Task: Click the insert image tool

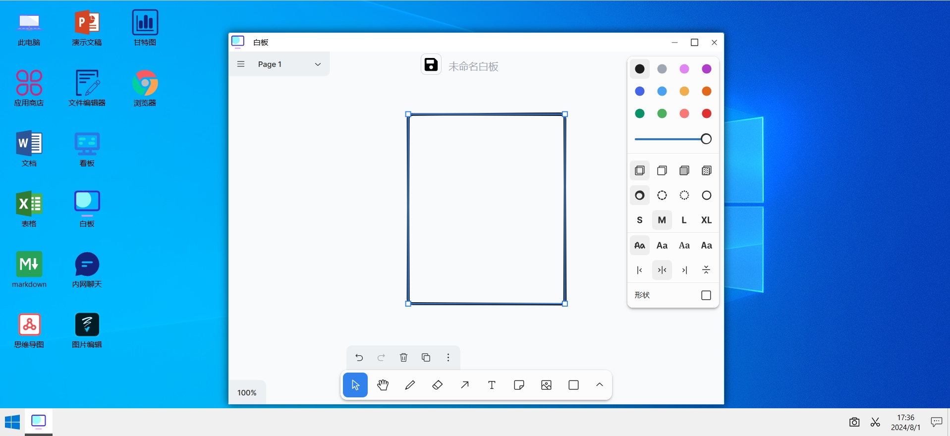Action: tap(546, 385)
